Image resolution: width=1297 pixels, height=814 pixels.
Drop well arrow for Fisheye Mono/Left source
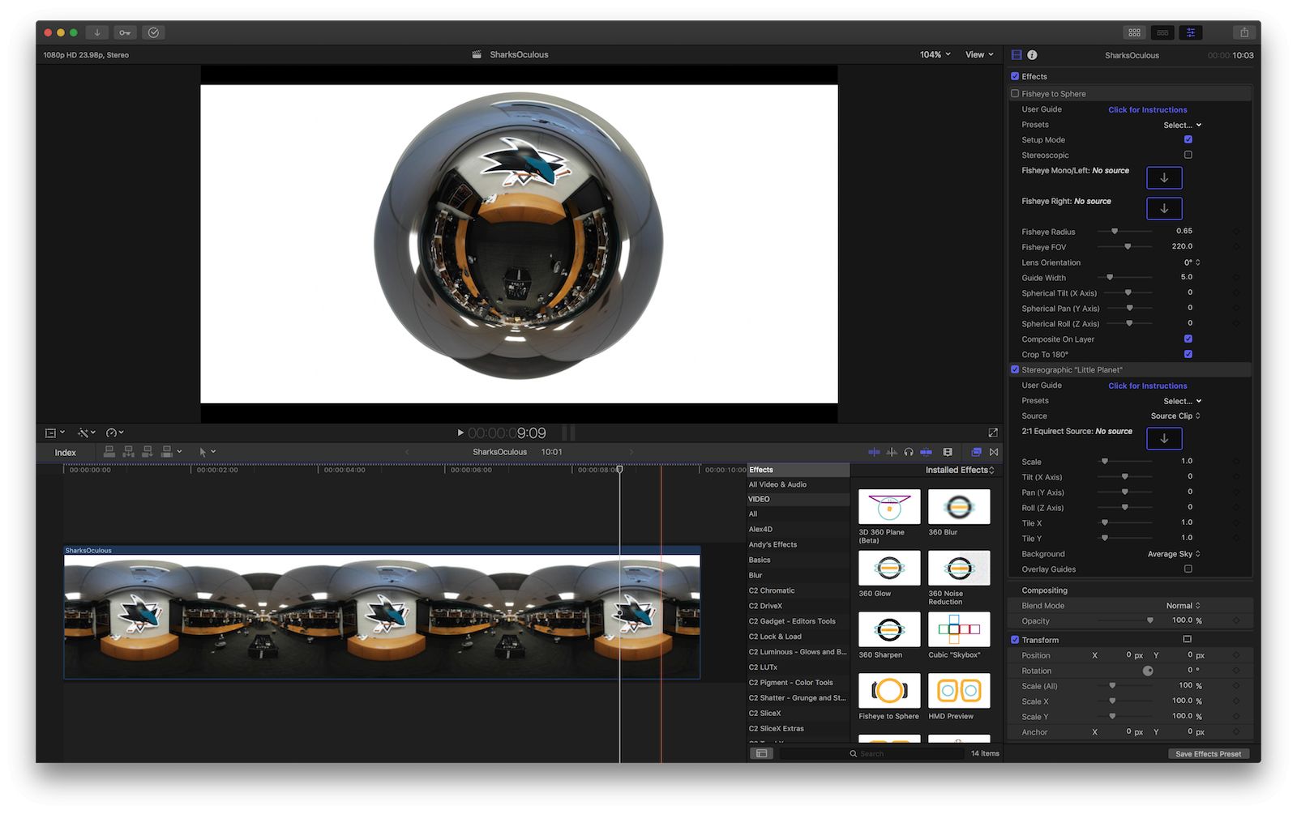1164,178
